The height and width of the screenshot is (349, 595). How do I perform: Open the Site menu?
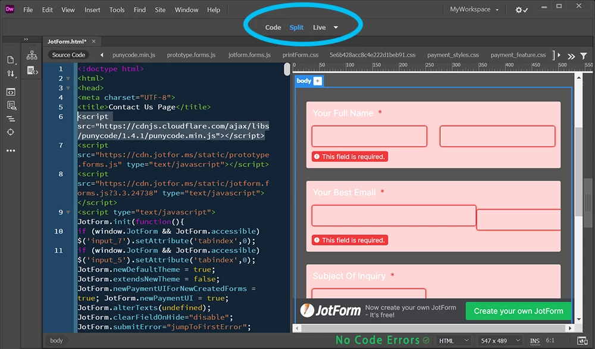click(160, 10)
